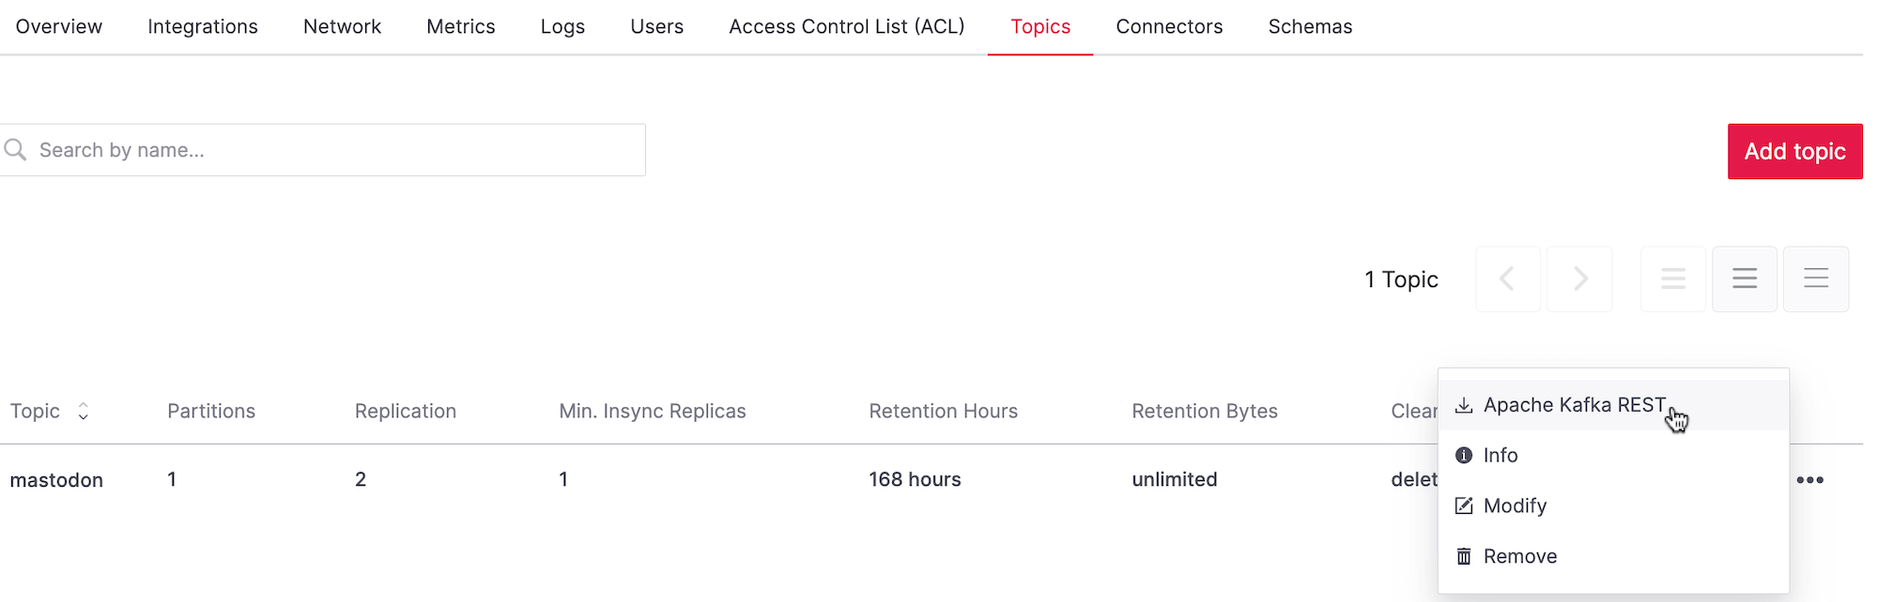The height and width of the screenshot is (602, 1878).
Task: Click the search magnifying glass icon
Action: point(16,149)
